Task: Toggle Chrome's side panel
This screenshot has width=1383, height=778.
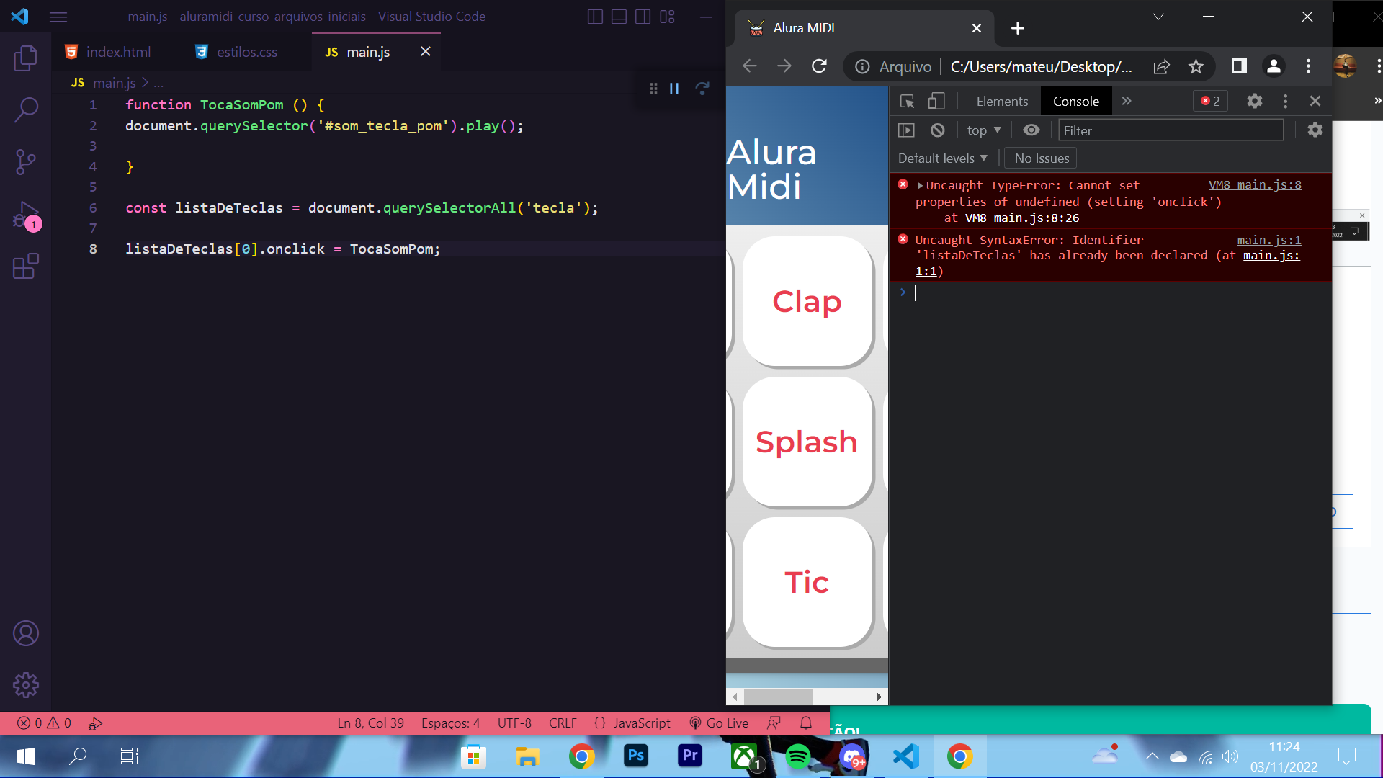Action: point(1239,66)
